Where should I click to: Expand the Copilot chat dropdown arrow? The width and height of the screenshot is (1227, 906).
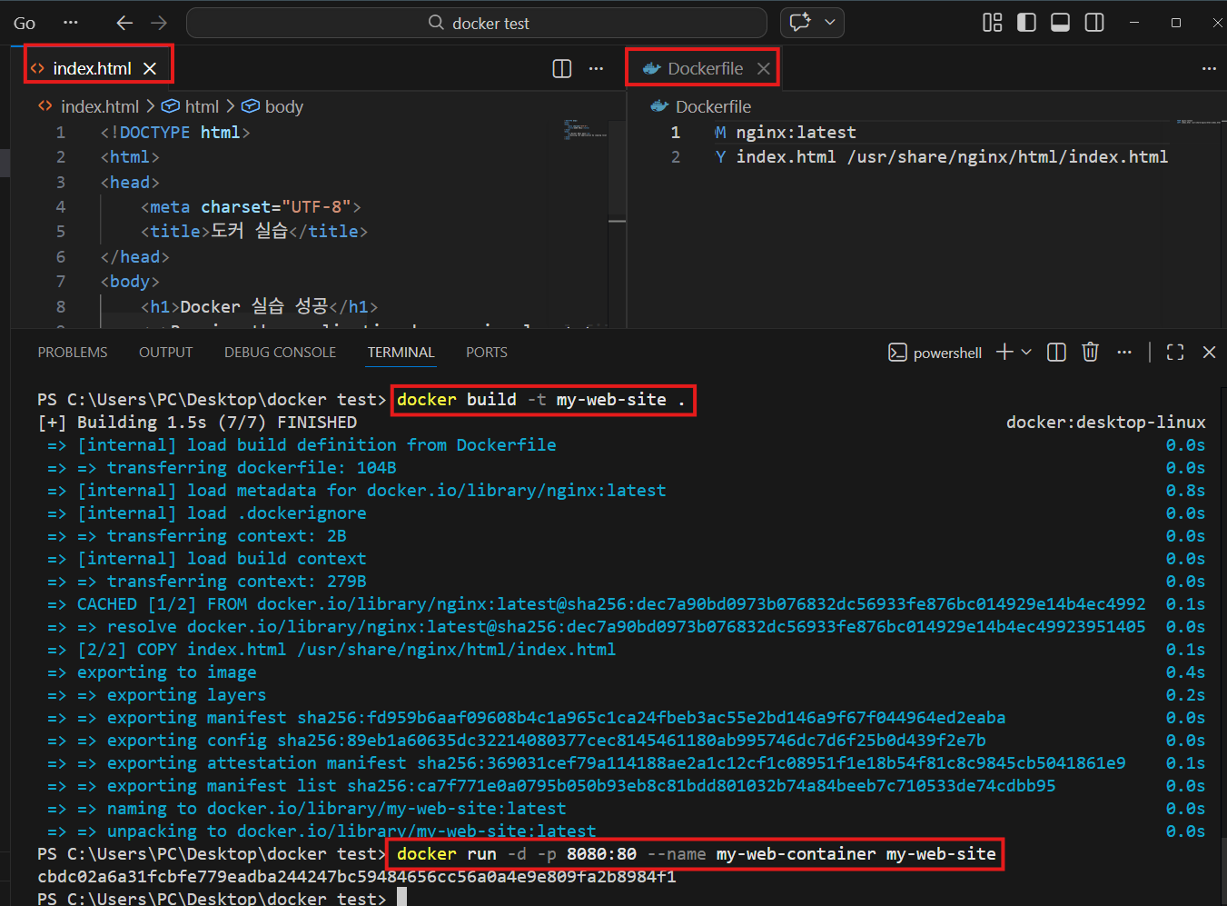click(x=830, y=23)
